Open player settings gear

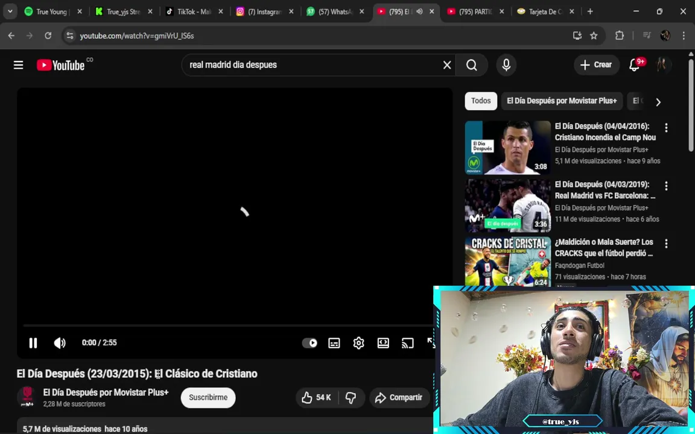(358, 343)
